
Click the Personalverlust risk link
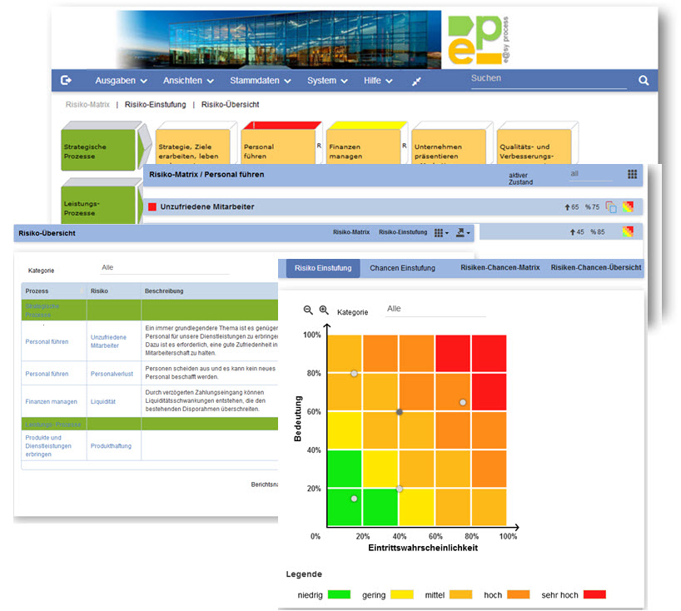tap(112, 374)
